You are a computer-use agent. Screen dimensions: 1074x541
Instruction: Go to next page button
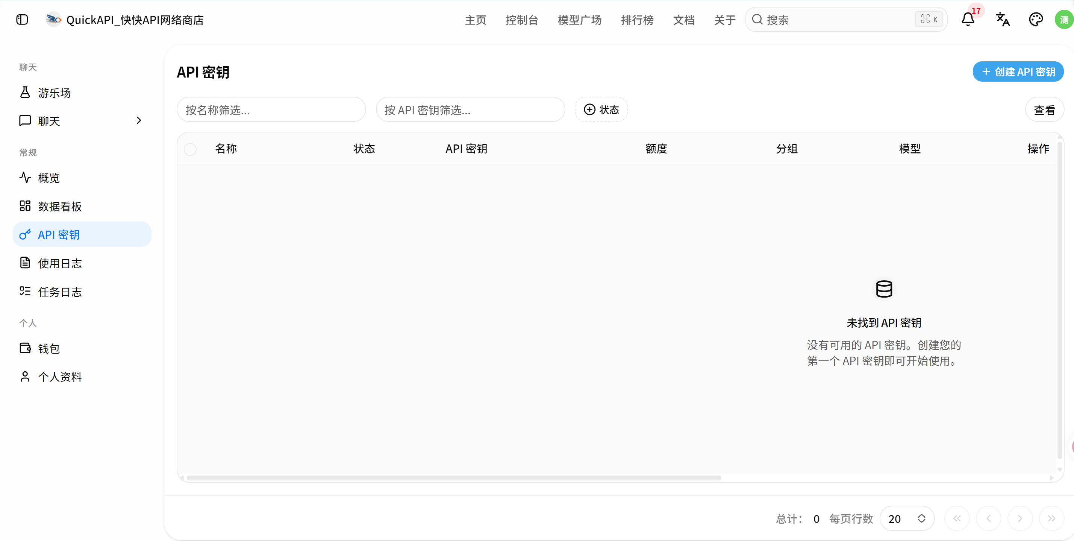pos(1020,518)
